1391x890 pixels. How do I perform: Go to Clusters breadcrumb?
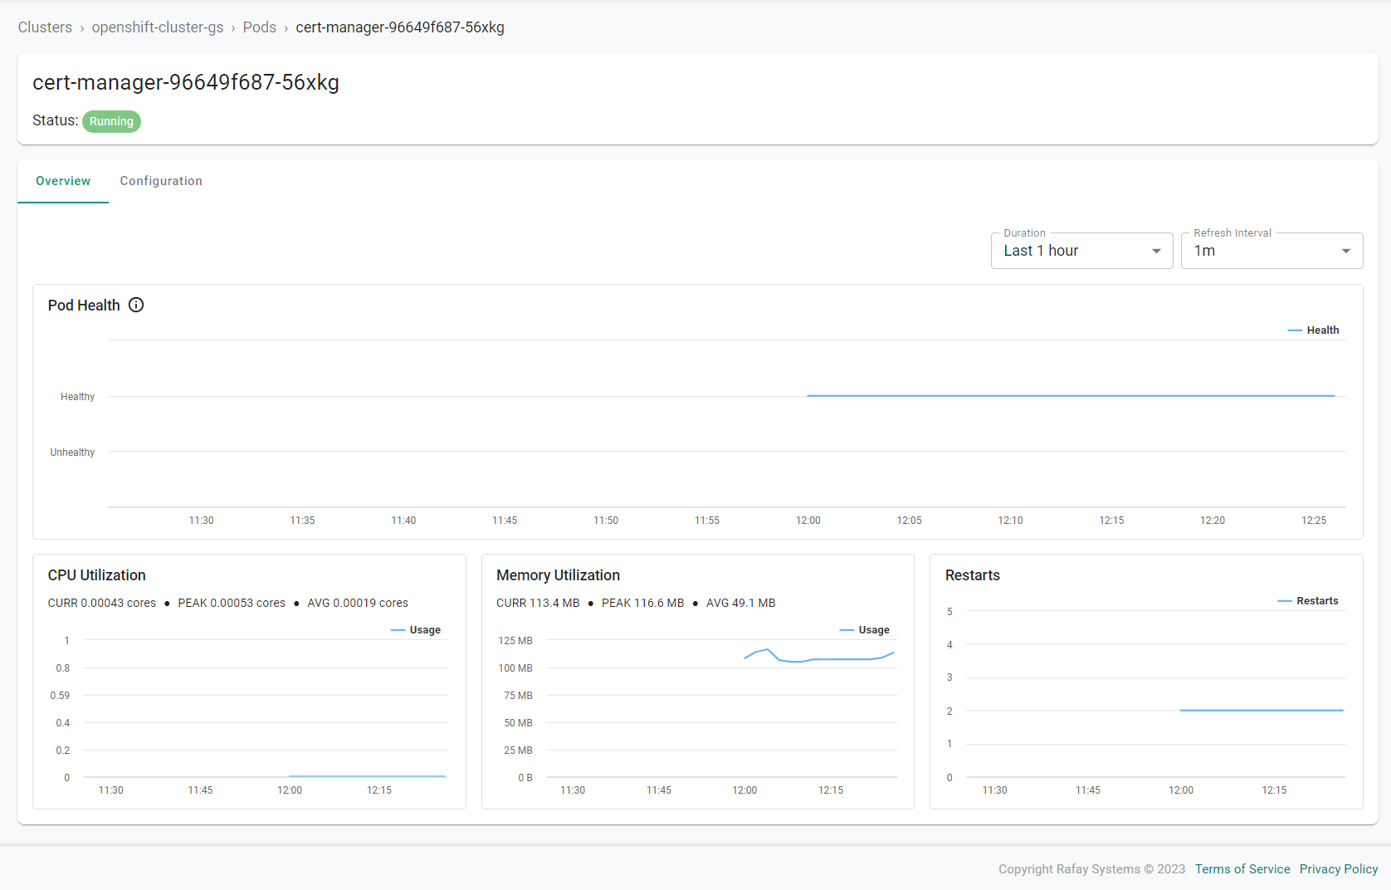pyautogui.click(x=45, y=27)
